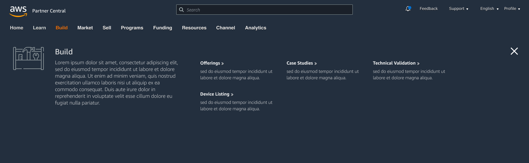Click the Technical Validation double-chevron arrow
Screen dimensions: 529x163
[x=418, y=64]
